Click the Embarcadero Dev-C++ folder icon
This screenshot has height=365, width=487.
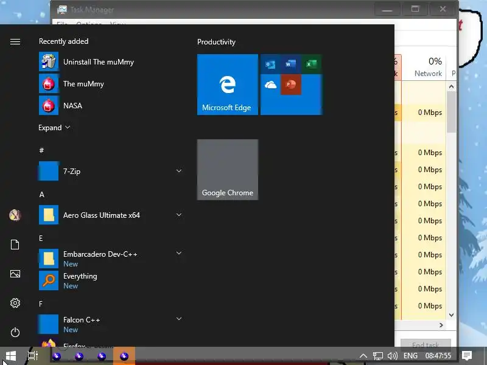49,259
